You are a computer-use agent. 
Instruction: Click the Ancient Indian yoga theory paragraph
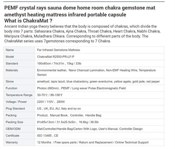tap(82, 34)
